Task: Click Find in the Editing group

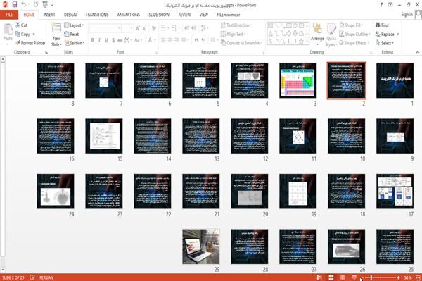Action: 382,25
